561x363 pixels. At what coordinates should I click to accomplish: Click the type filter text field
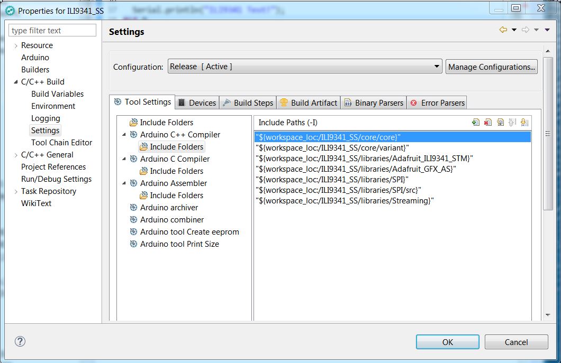tap(53, 31)
